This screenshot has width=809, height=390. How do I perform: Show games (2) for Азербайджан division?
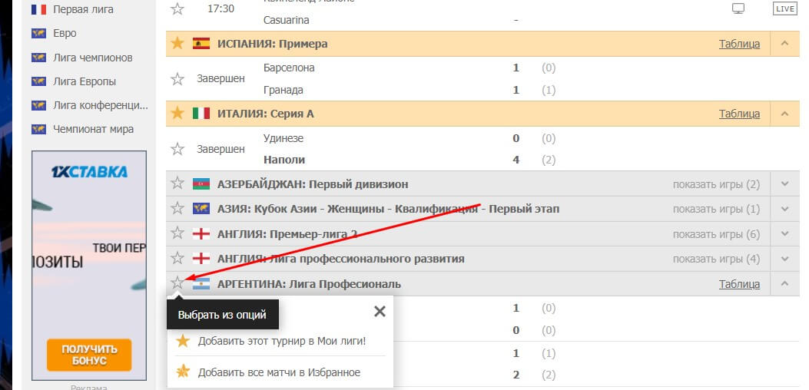pos(716,184)
